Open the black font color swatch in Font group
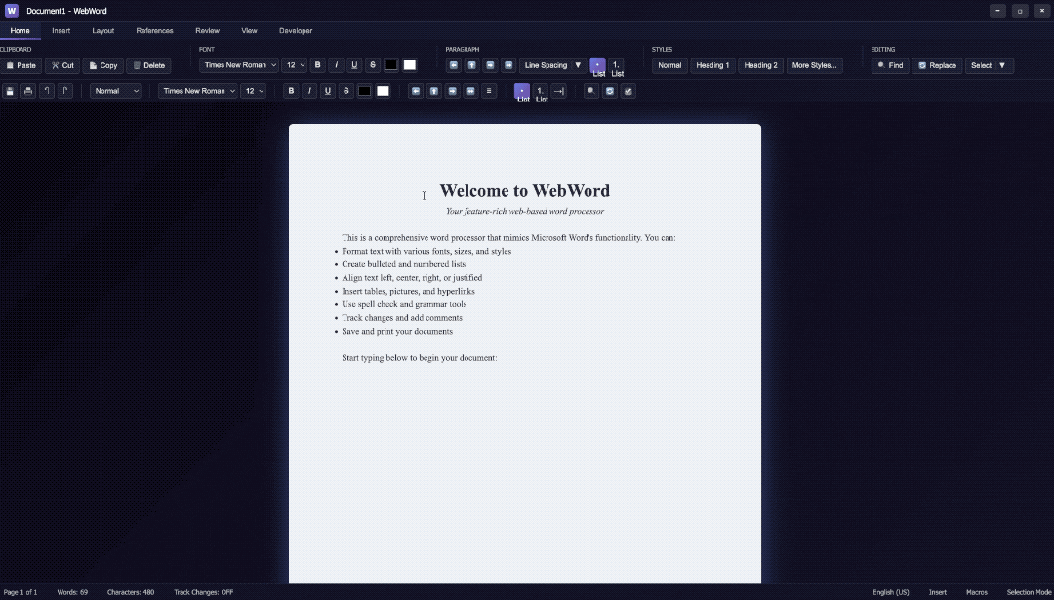 pos(391,65)
